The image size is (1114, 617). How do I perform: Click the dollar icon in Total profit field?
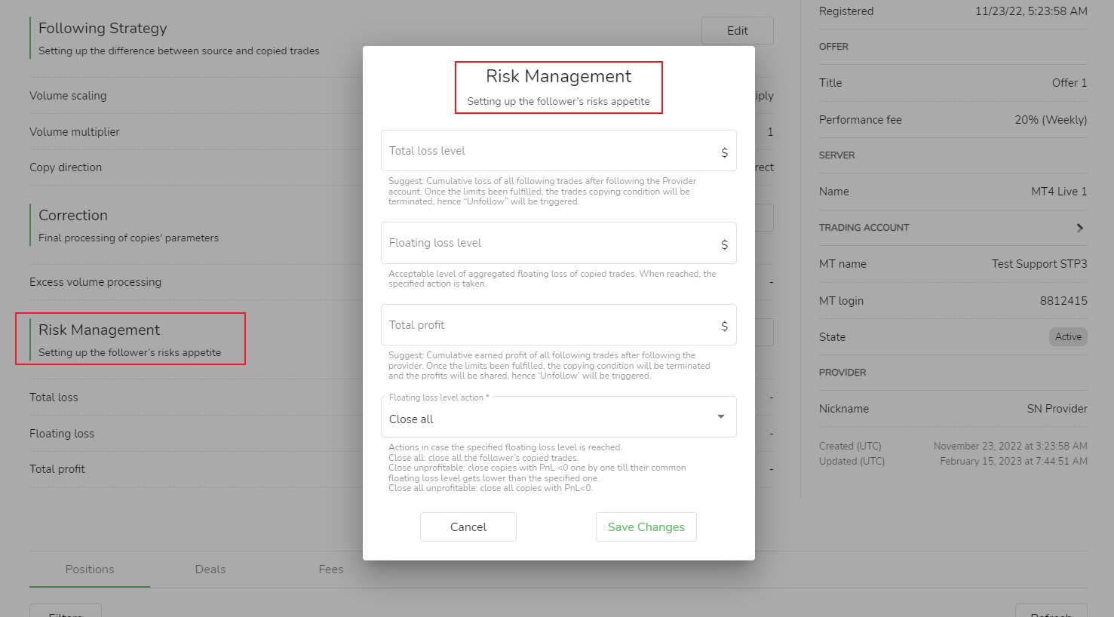(x=724, y=326)
